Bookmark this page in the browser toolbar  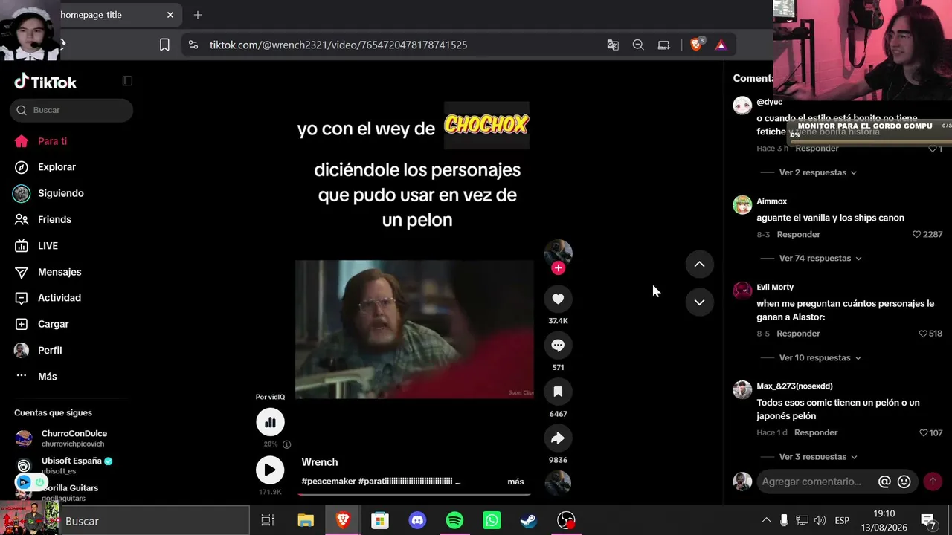164,45
